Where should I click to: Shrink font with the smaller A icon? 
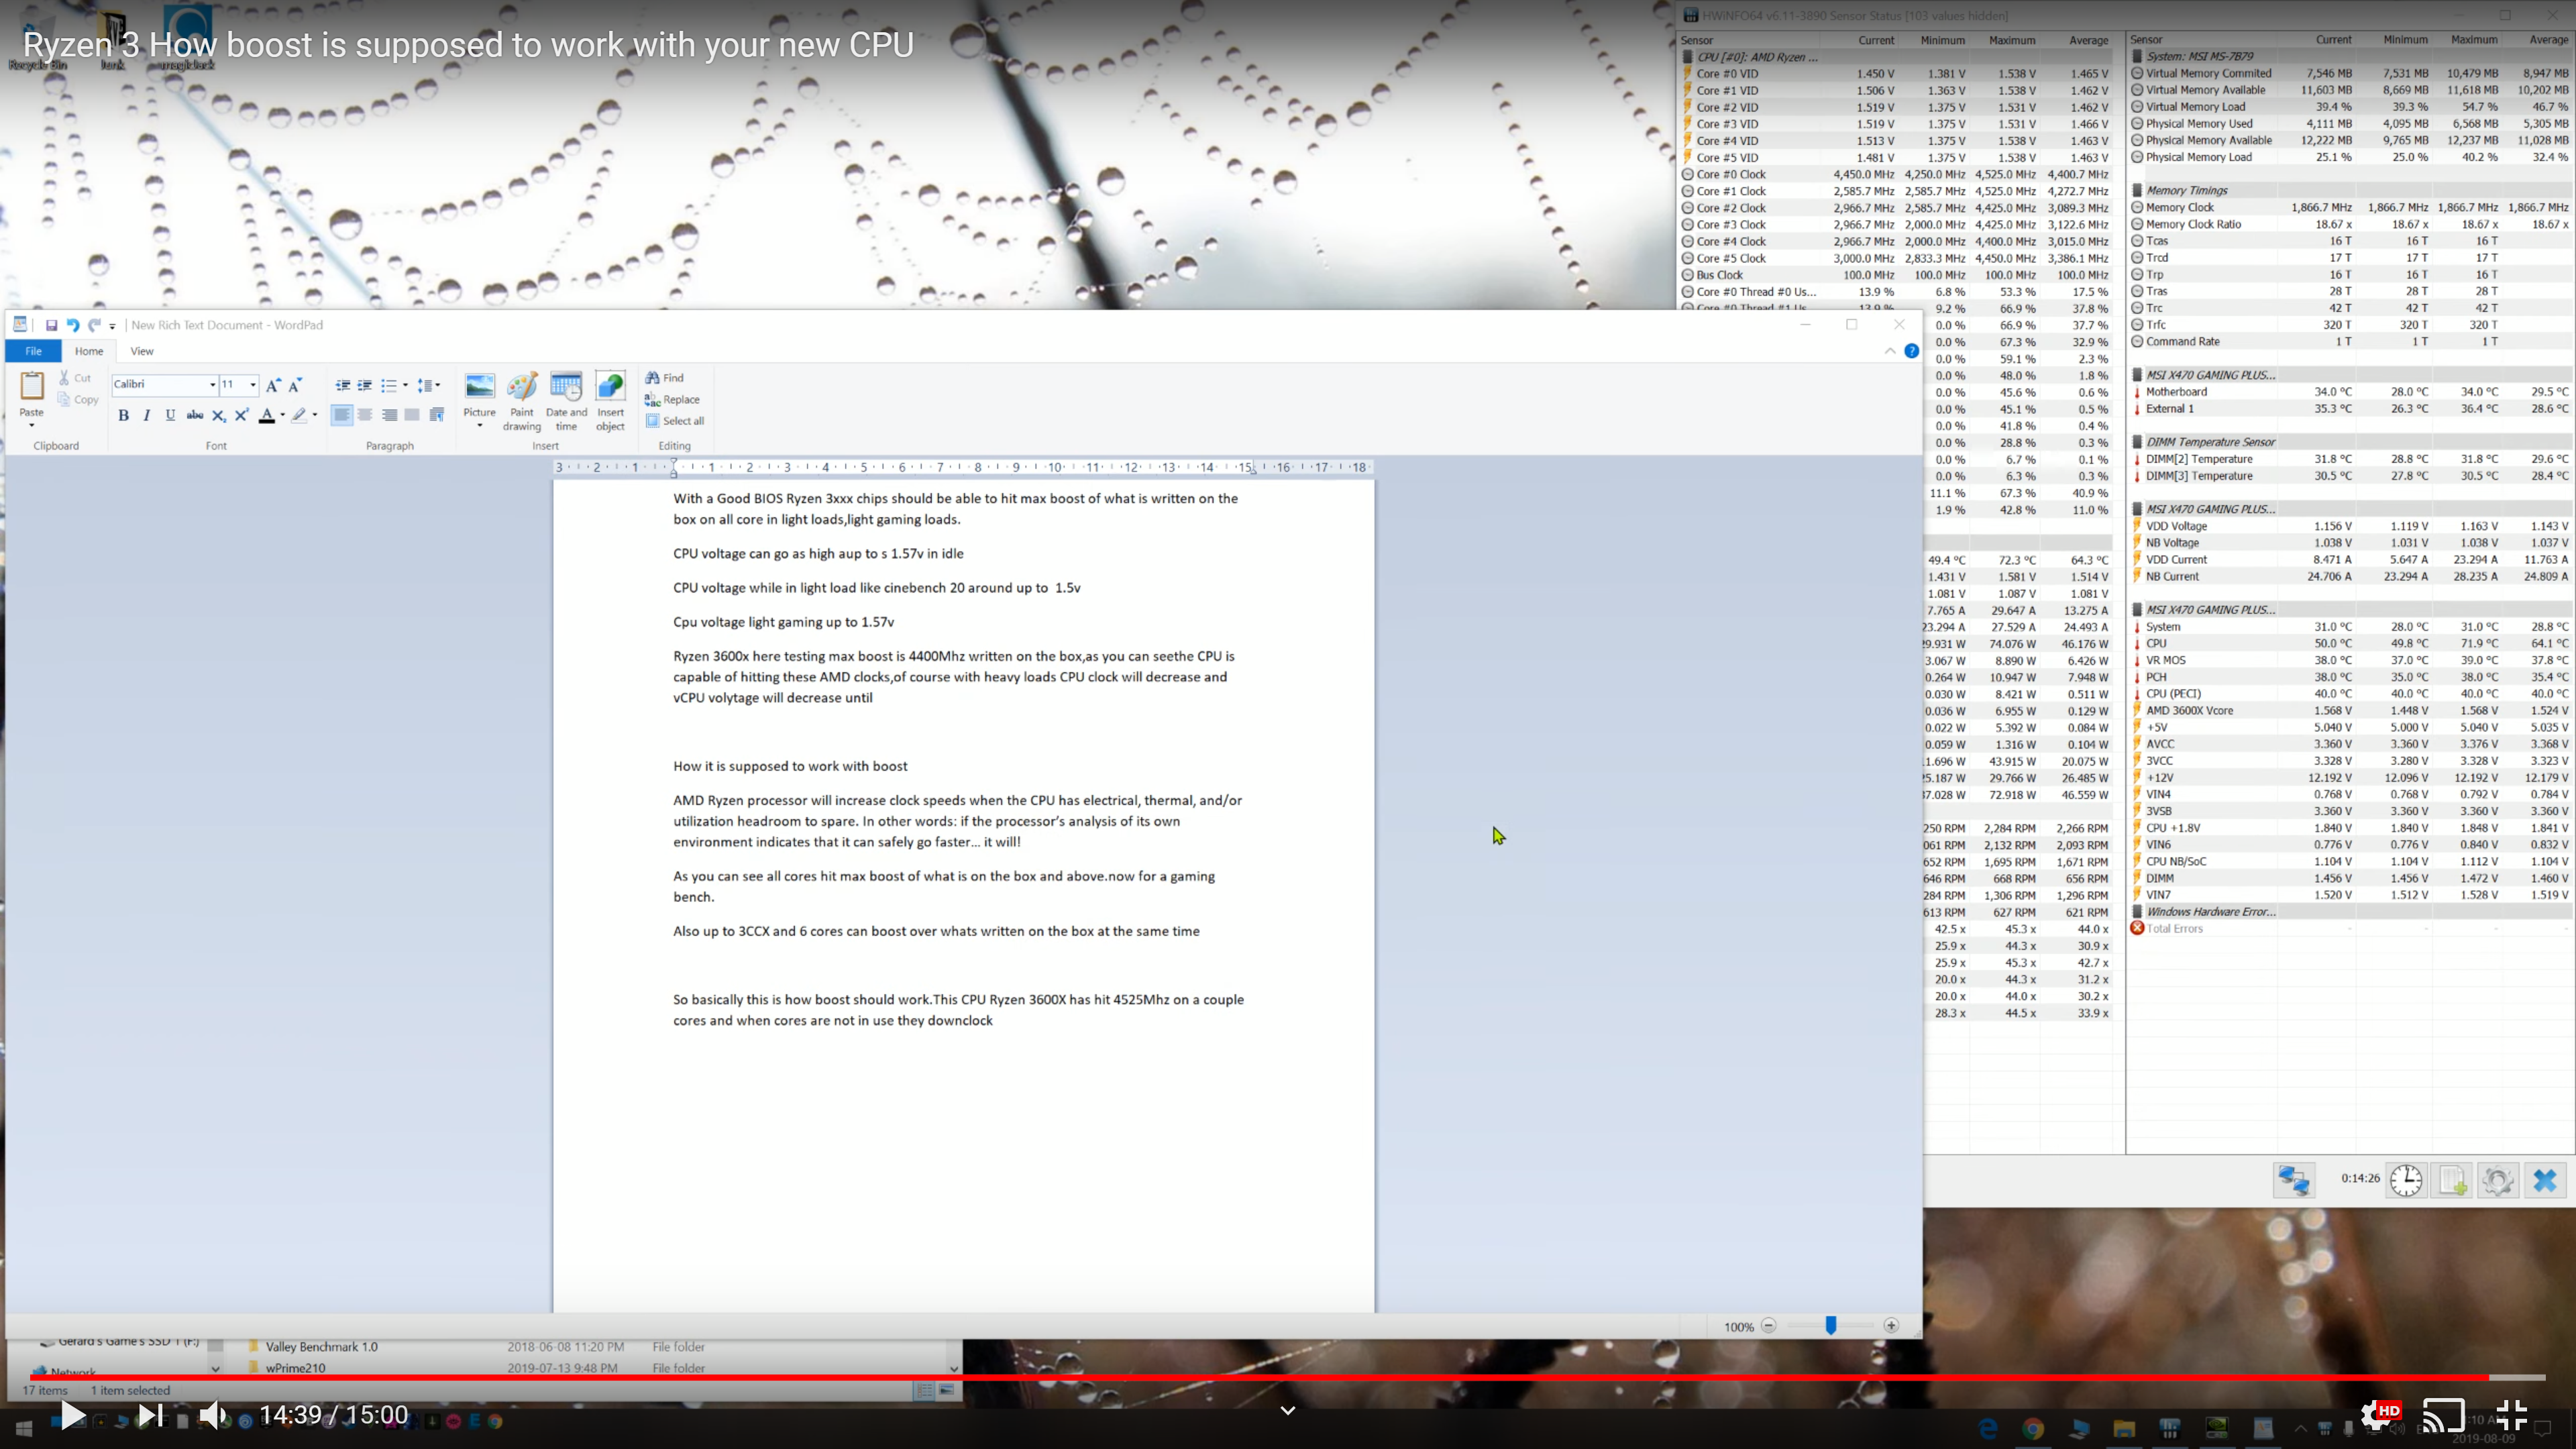tap(295, 385)
